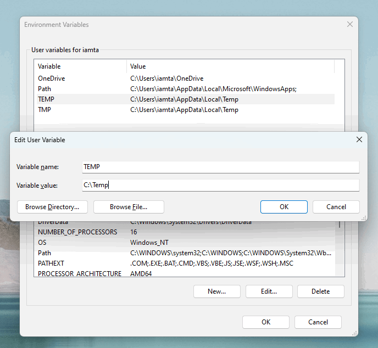The image size is (378, 348).
Task: Confirm edit with the highlighted OK button
Action: [283, 207]
